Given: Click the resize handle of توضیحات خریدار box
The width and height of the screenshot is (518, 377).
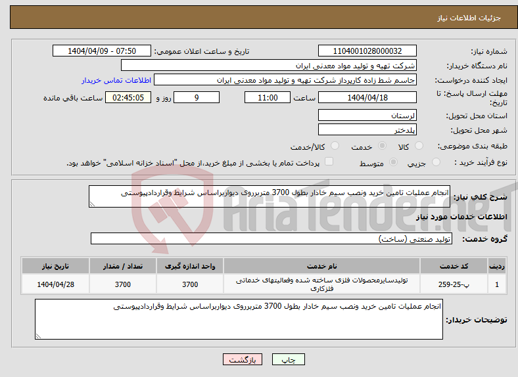Looking at the screenshot, I should tap(38, 336).
